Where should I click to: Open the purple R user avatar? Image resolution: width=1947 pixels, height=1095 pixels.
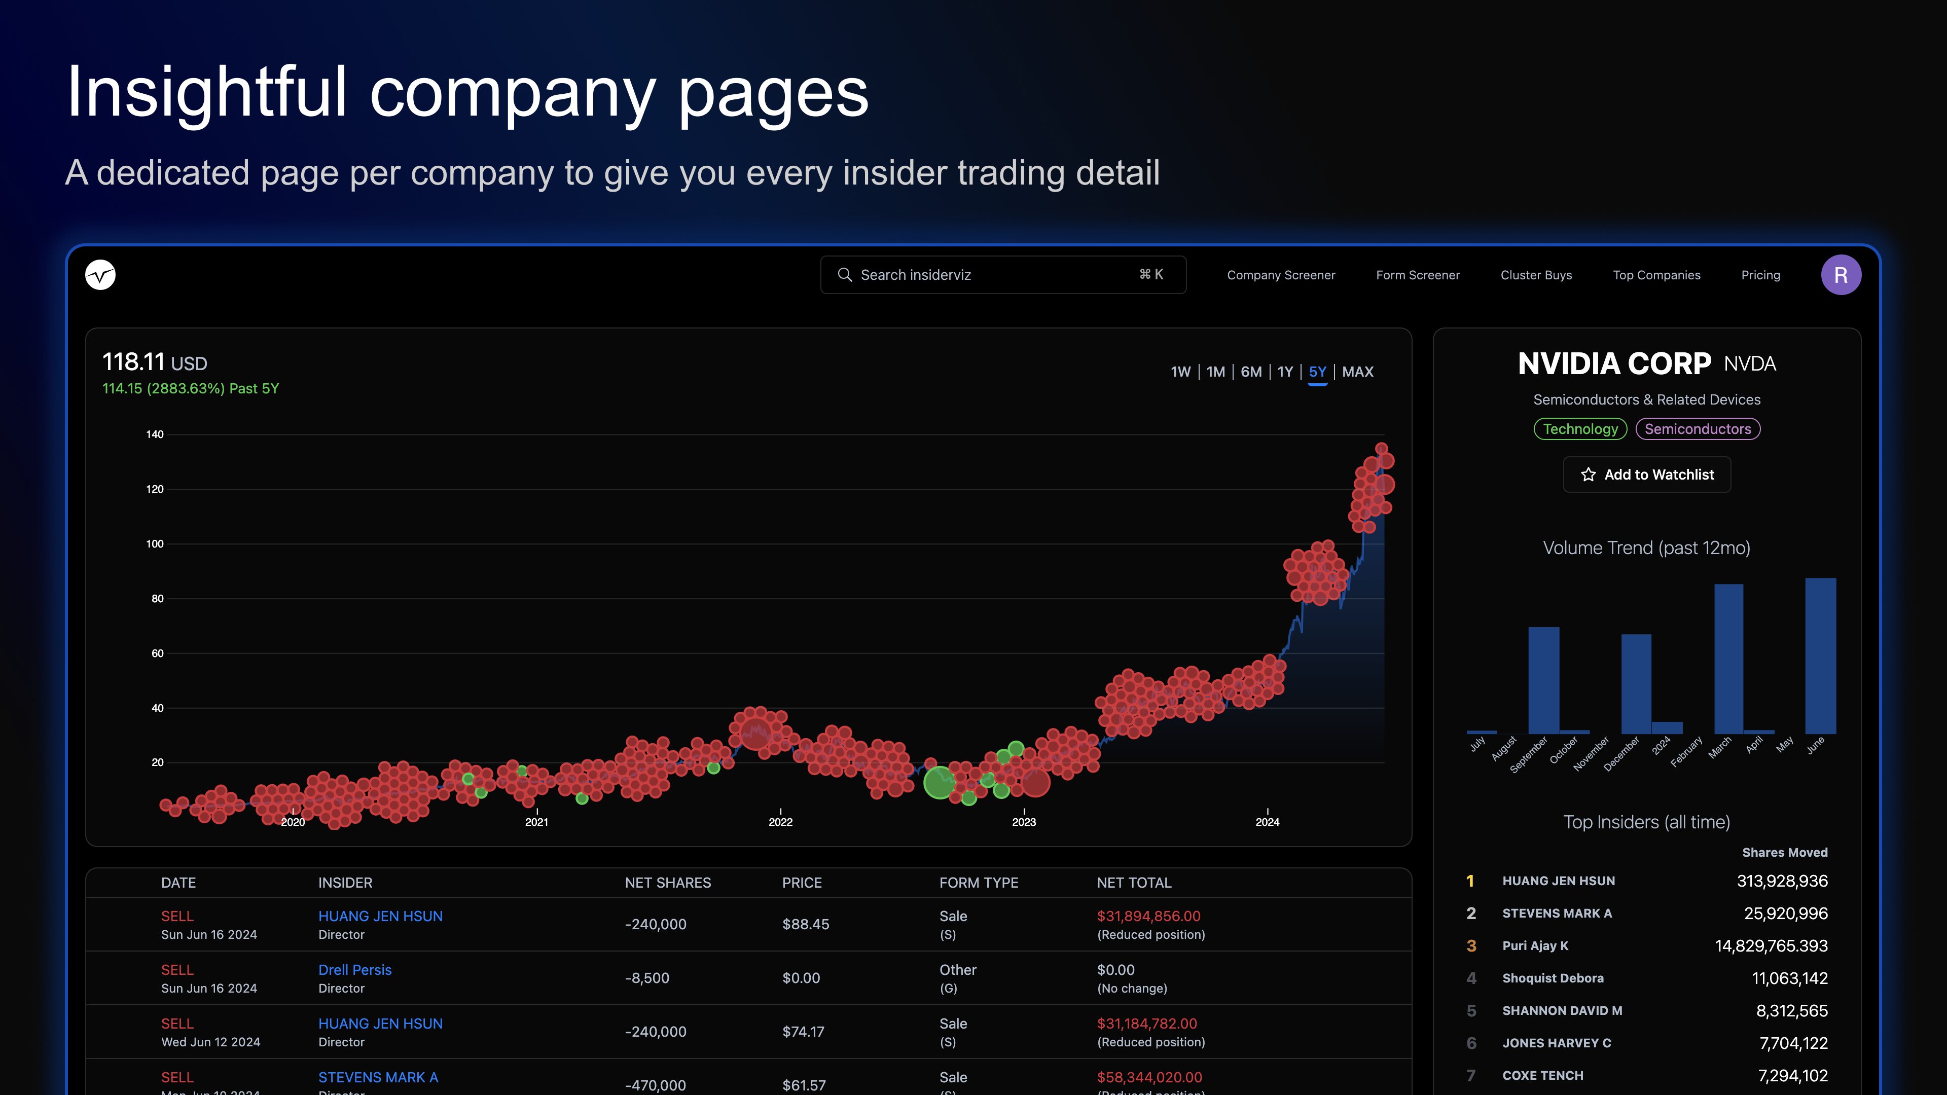[1841, 275]
